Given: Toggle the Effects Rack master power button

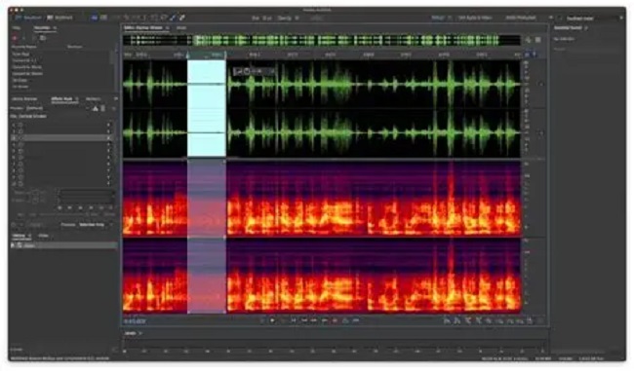Looking at the screenshot, I should click(x=15, y=225).
